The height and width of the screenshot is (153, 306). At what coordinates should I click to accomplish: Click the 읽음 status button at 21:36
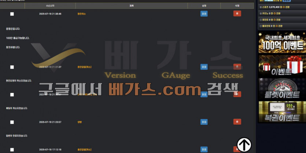(204, 94)
